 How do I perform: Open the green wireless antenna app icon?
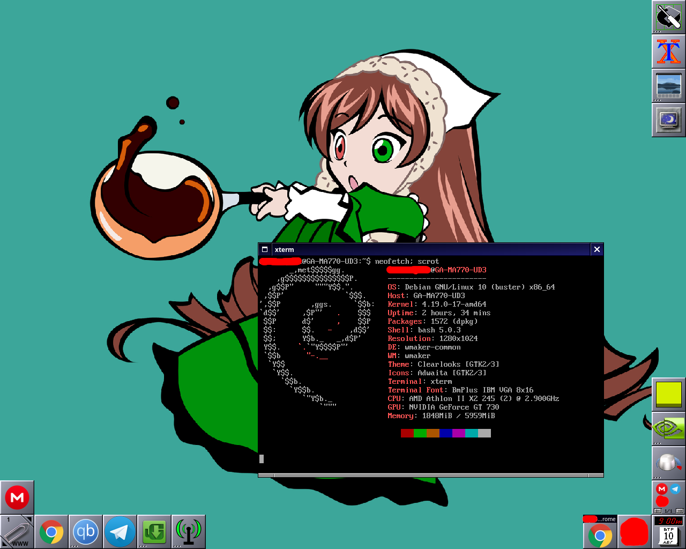point(189,532)
